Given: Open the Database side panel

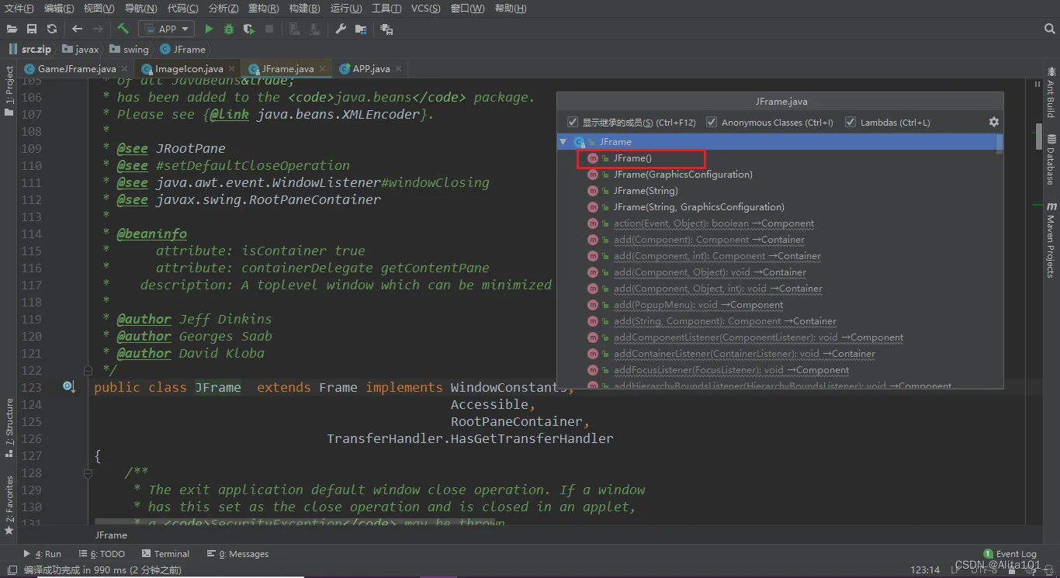Looking at the screenshot, I should [x=1051, y=159].
